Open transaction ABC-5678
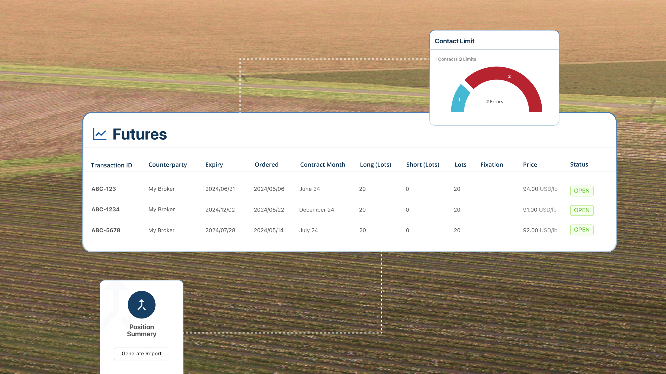The image size is (666, 374). tap(106, 230)
